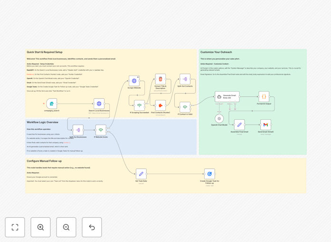Image resolution: width=331 pixels, height=242 pixels.
Task: Fit the workflow to view
Action: 15,227
